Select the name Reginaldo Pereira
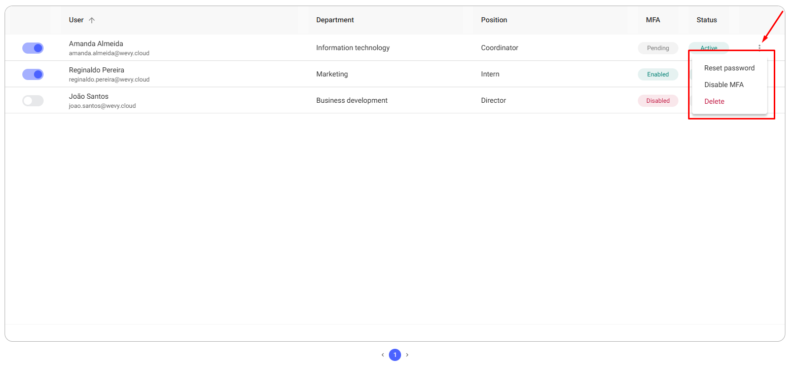Screen dimensions: 793x365 96,70
